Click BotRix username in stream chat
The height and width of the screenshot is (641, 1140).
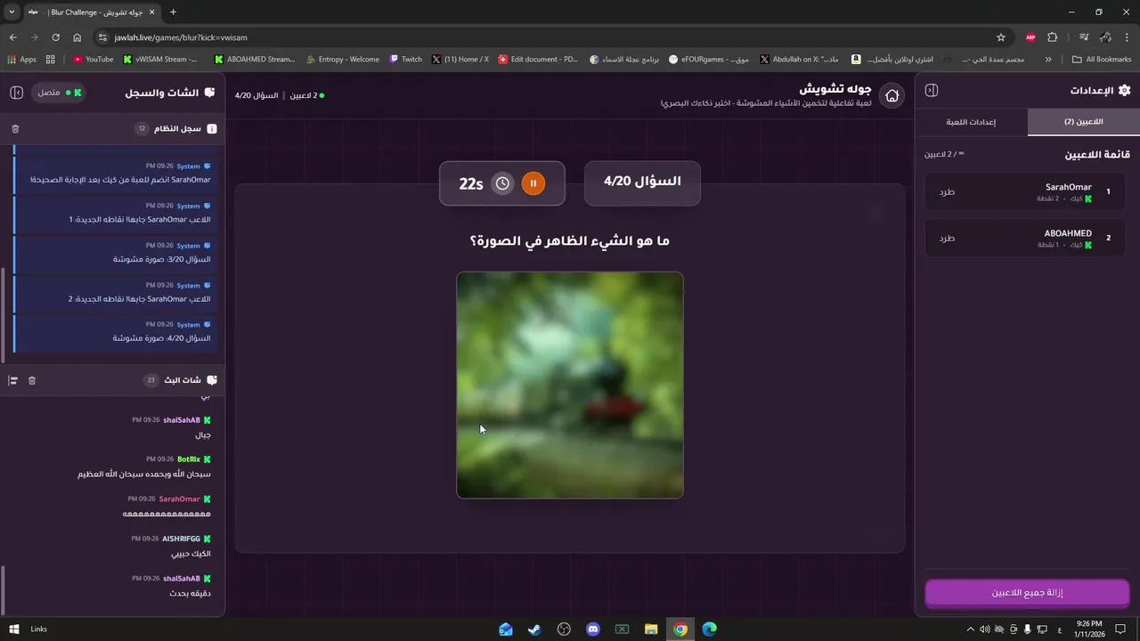click(x=189, y=459)
